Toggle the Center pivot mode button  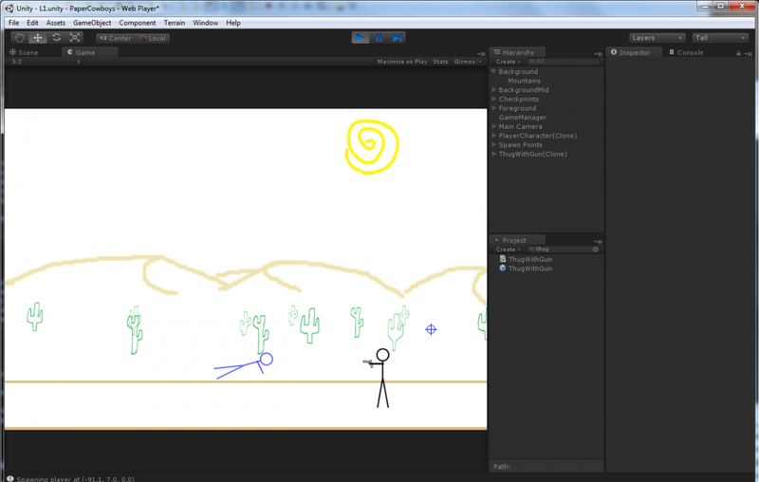115,38
